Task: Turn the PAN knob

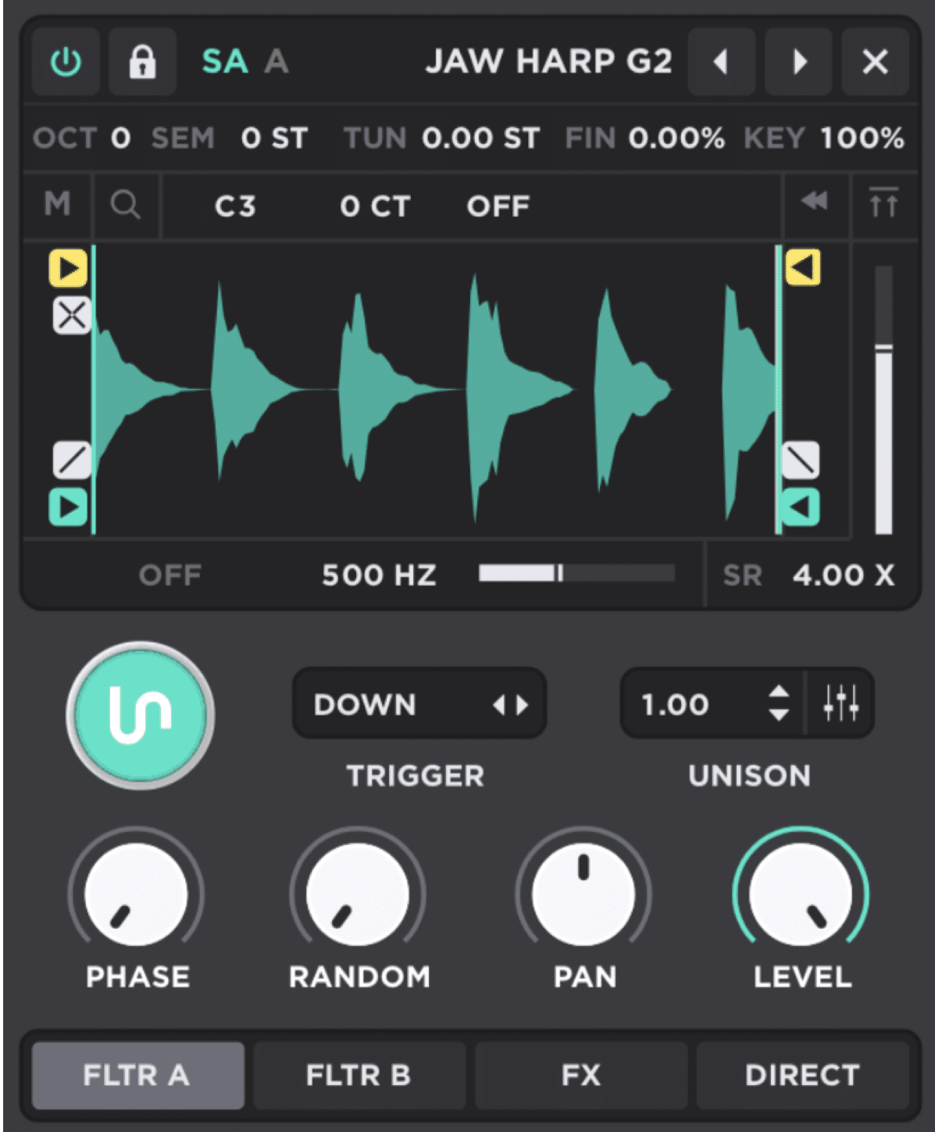Action: point(584,891)
